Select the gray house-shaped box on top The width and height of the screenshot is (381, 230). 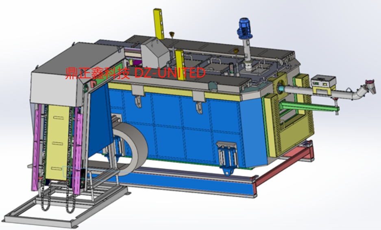pyautogui.click(x=155, y=50)
